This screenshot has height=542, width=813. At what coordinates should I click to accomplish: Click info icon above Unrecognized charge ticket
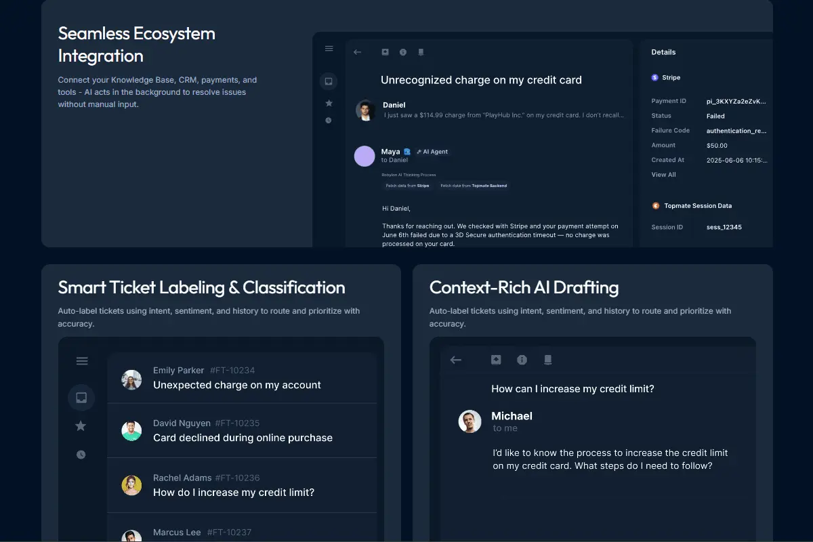click(x=403, y=52)
